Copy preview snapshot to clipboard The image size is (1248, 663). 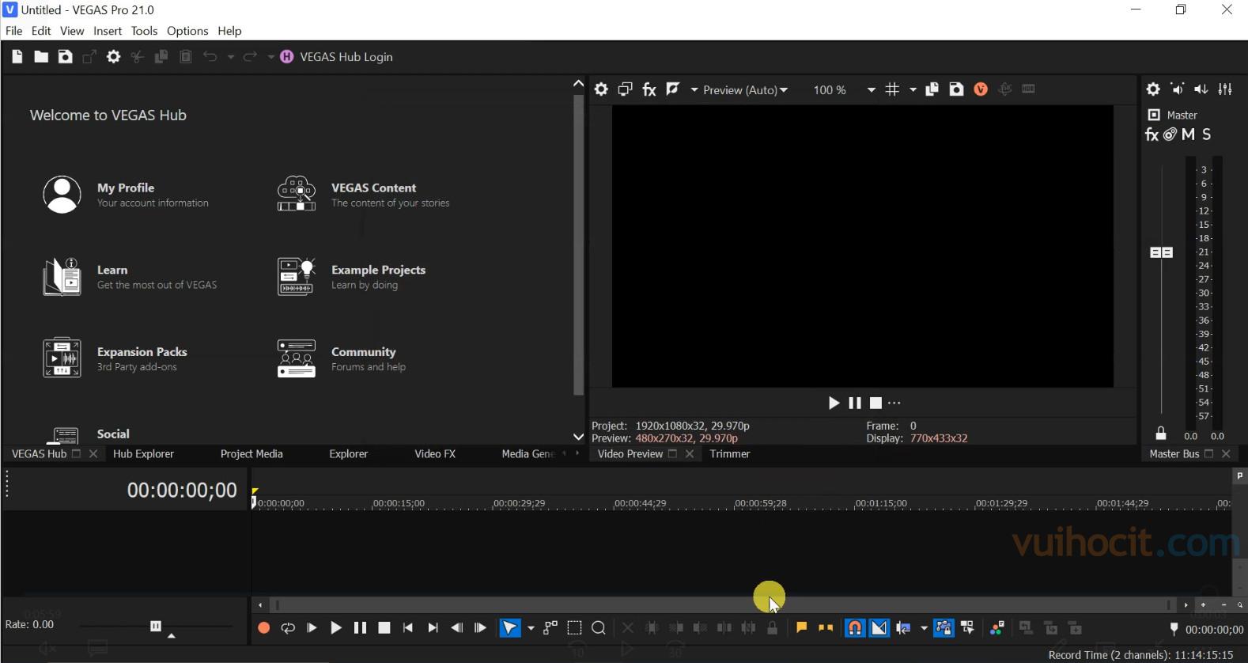[x=932, y=89]
